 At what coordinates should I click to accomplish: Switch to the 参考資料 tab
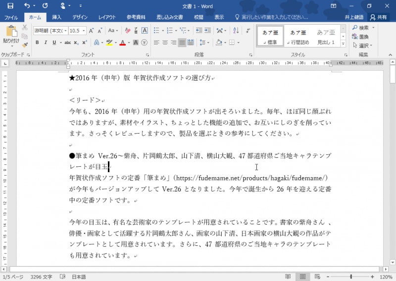pos(136,17)
